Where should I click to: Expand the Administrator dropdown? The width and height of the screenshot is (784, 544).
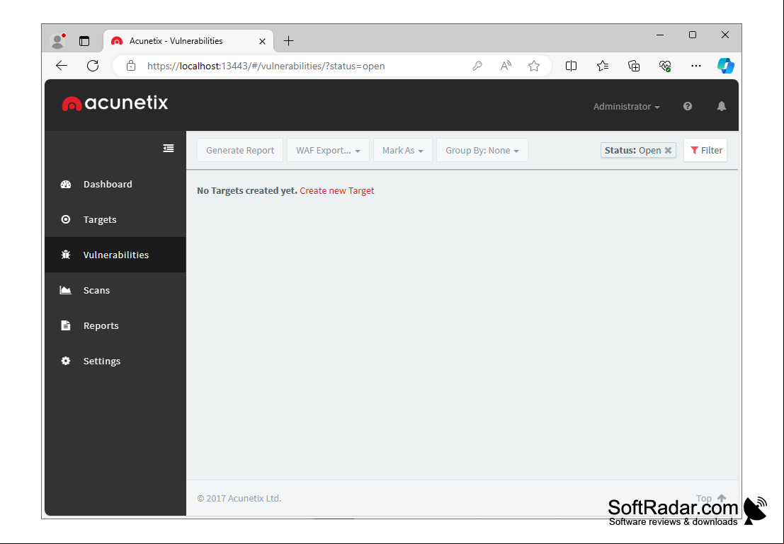click(626, 106)
